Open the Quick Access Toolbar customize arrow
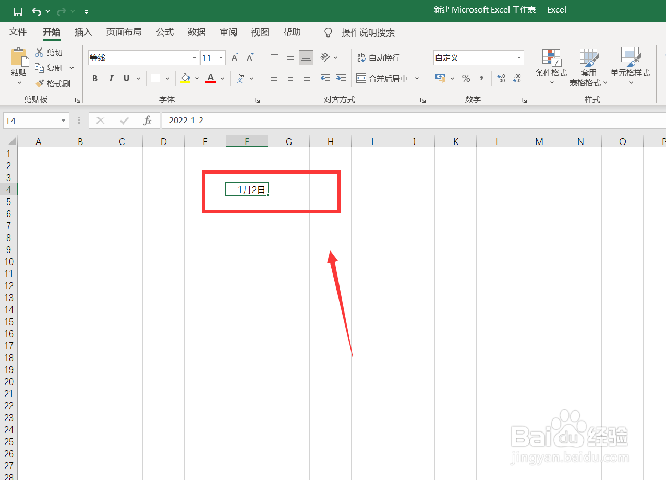 pyautogui.click(x=86, y=11)
